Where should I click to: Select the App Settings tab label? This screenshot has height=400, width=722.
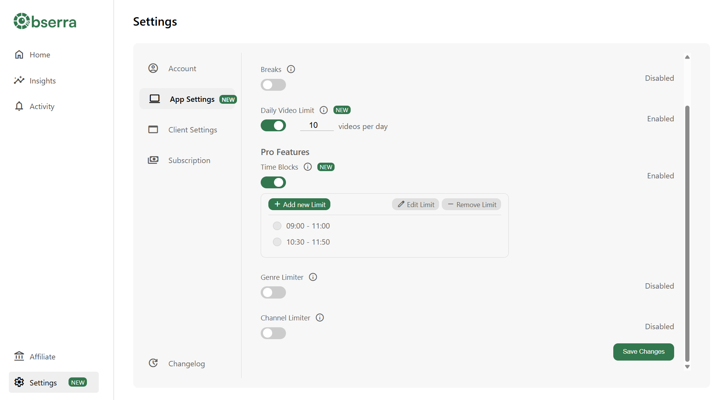(x=192, y=99)
